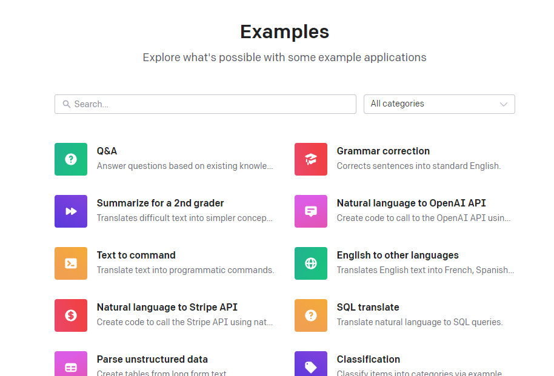This screenshot has width=554, height=376.
Task: Click the magnifying glass search icon
Action: [67, 104]
